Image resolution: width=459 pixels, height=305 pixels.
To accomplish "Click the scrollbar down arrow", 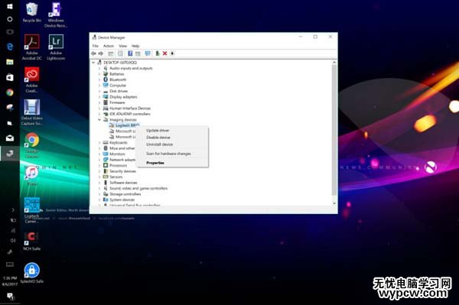I will 334,203.
